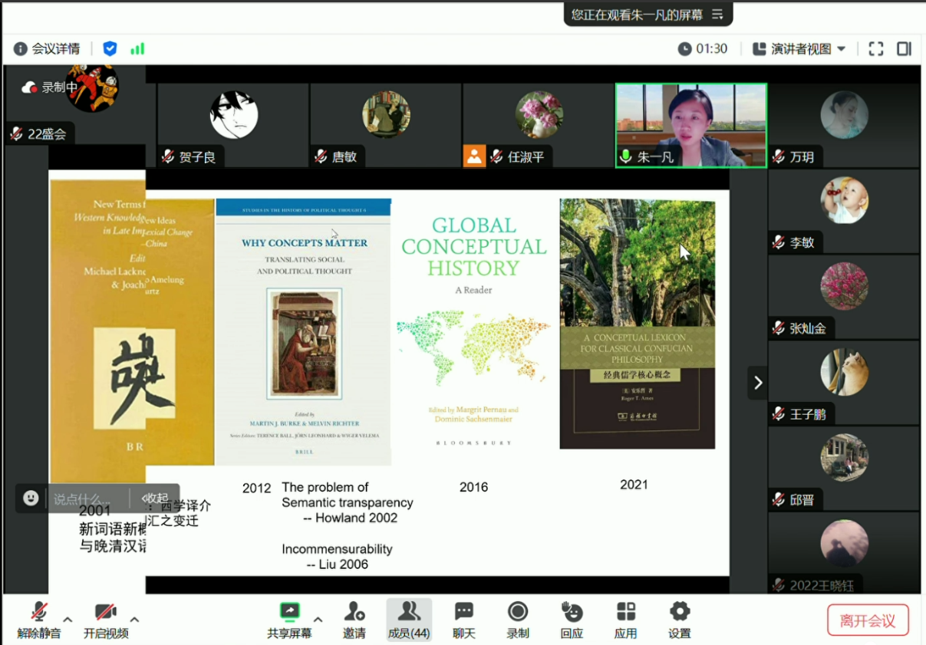Open reactions with the 回应 button

click(572, 620)
